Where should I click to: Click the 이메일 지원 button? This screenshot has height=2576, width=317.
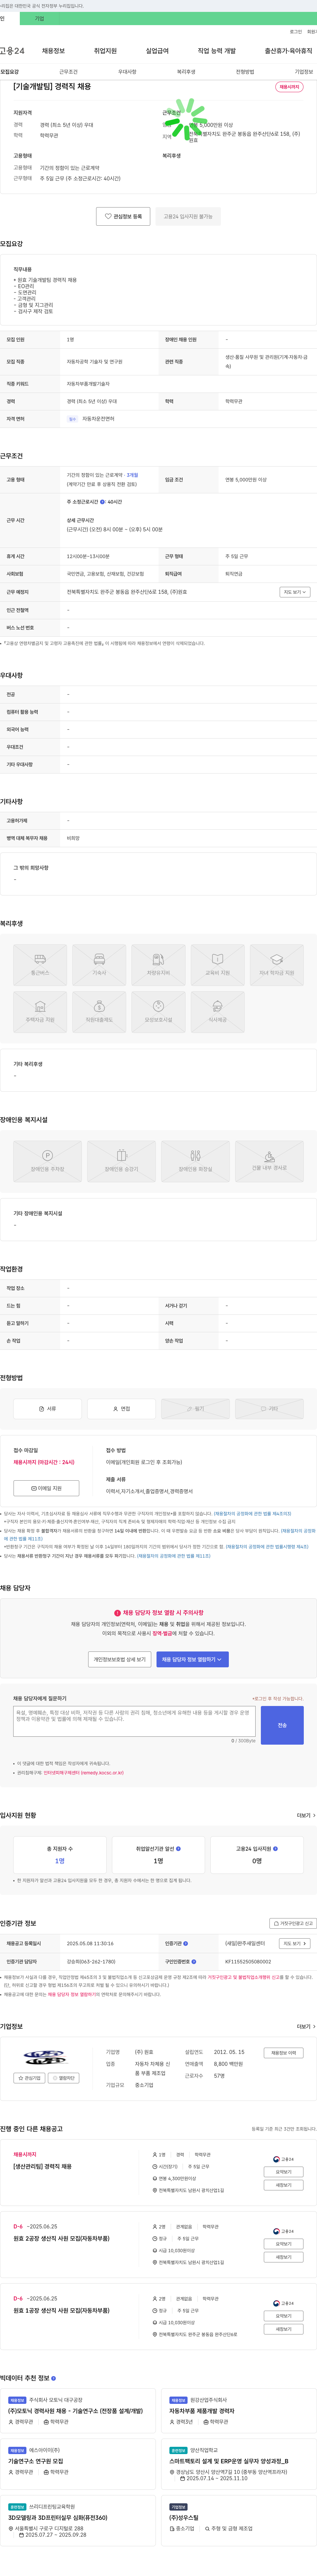(46, 1488)
